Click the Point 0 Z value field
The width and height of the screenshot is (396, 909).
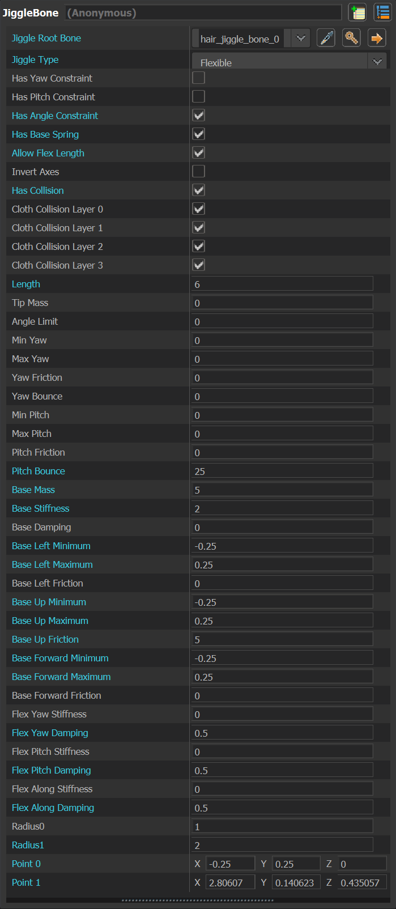tap(362, 864)
